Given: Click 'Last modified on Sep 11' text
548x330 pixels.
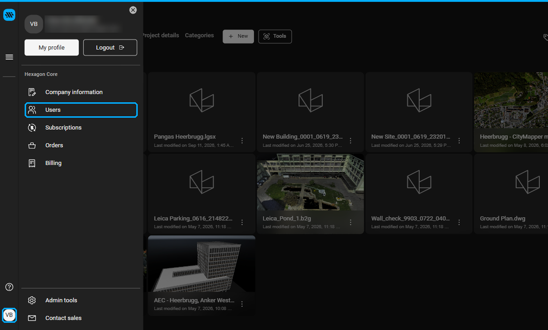Looking at the screenshot, I should 194,145.
